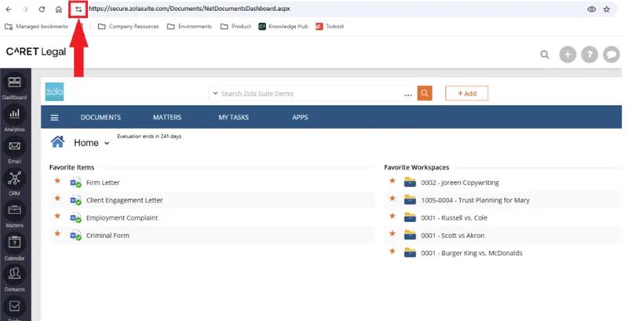Image resolution: width=628 pixels, height=321 pixels.
Task: Toggle star for Criminal Form
Action: pos(57,233)
